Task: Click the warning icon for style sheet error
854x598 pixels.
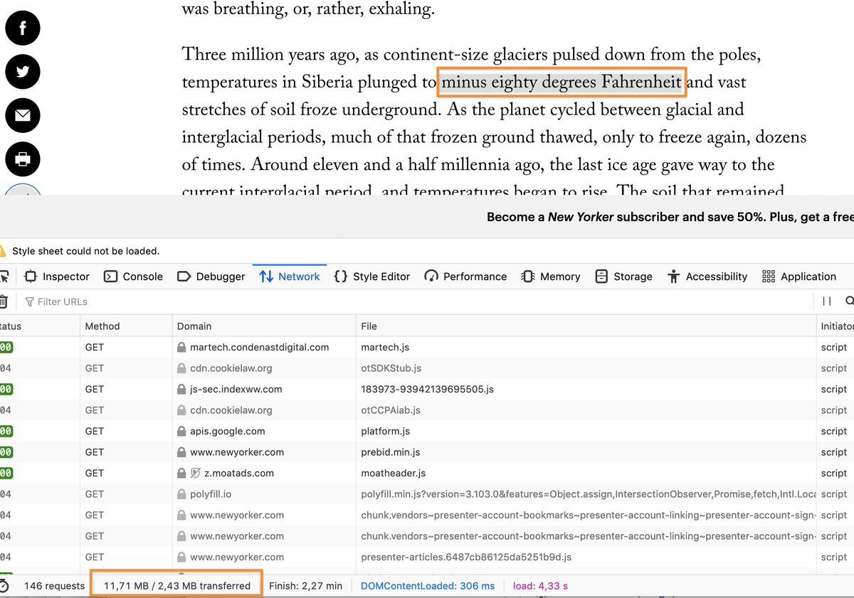Action: point(3,251)
